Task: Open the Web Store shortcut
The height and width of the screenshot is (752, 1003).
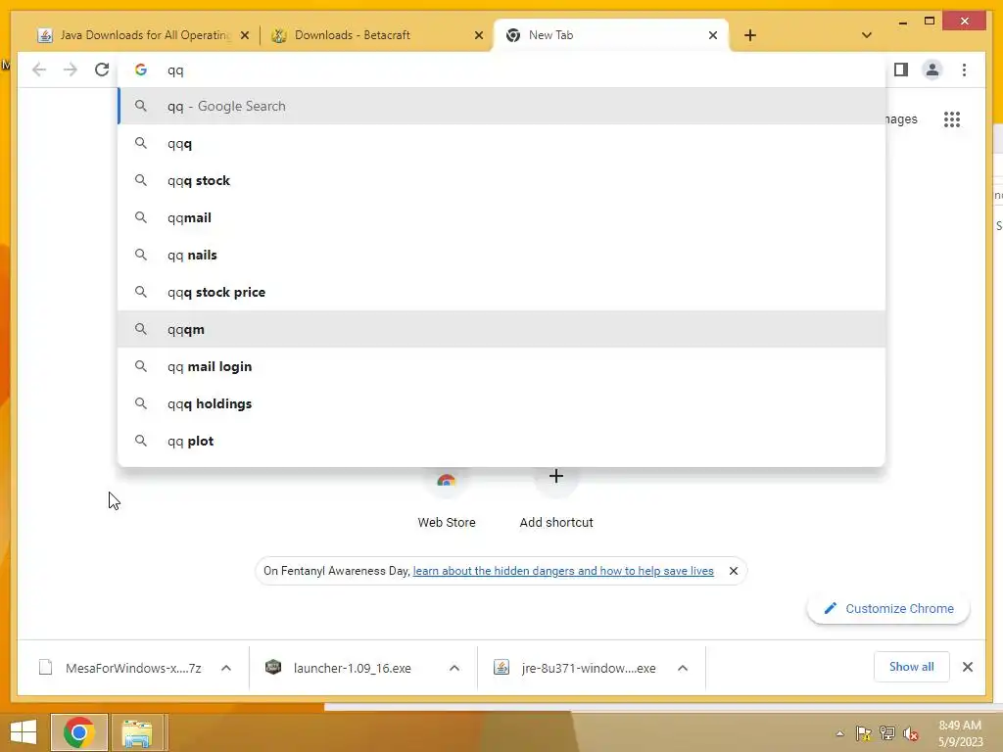Action: (x=447, y=498)
